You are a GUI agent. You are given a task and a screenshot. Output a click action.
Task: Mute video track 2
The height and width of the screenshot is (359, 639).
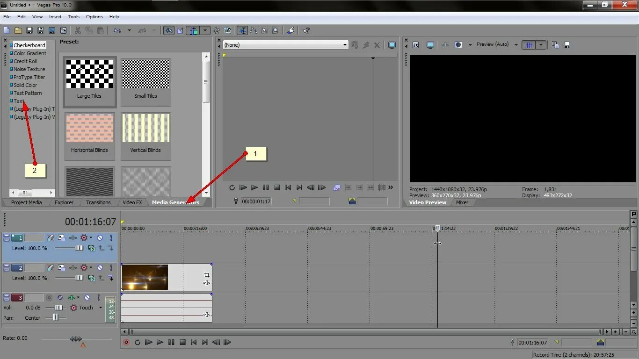tap(100, 268)
